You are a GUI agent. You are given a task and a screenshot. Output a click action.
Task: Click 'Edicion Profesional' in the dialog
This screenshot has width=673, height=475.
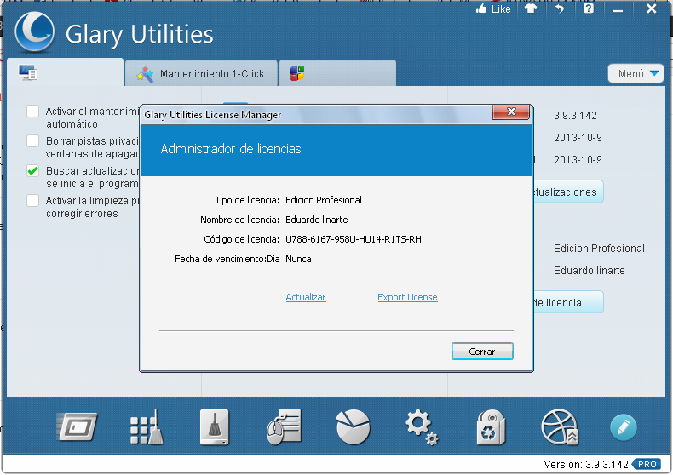pyautogui.click(x=324, y=200)
